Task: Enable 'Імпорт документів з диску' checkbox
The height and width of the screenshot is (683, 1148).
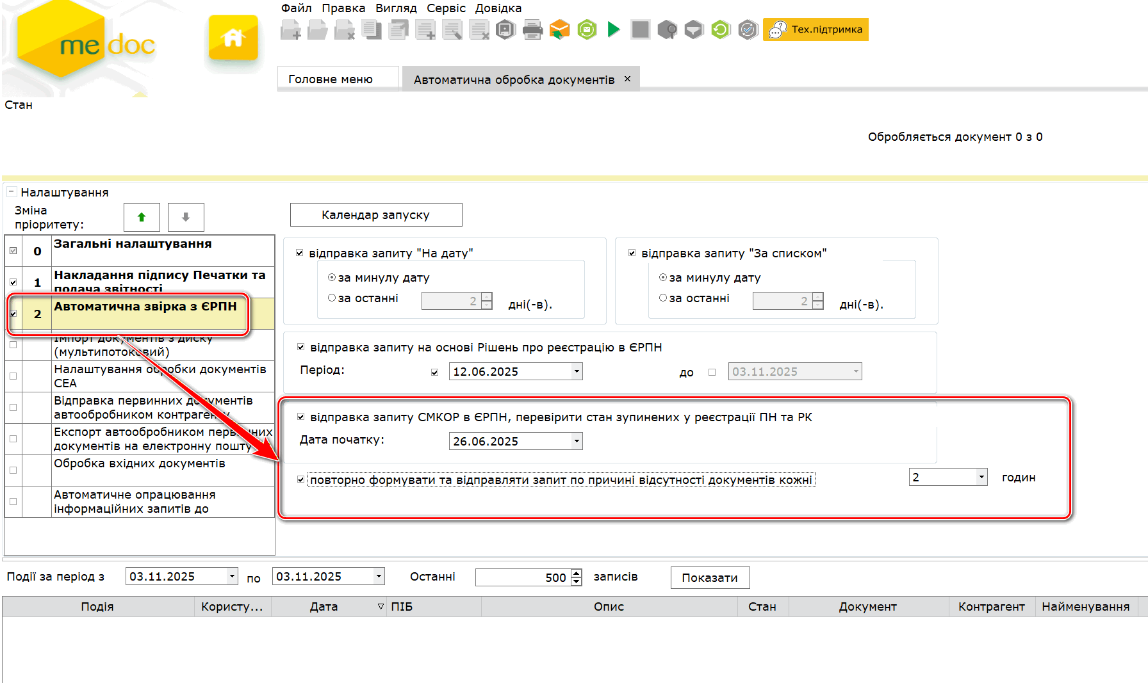Action: coord(13,344)
